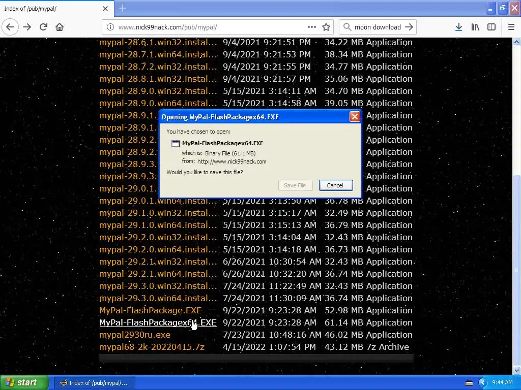Viewport: 521px width, 390px height.
Task: Open the mypal-28.8.1.win32 installer link
Action: (158, 79)
